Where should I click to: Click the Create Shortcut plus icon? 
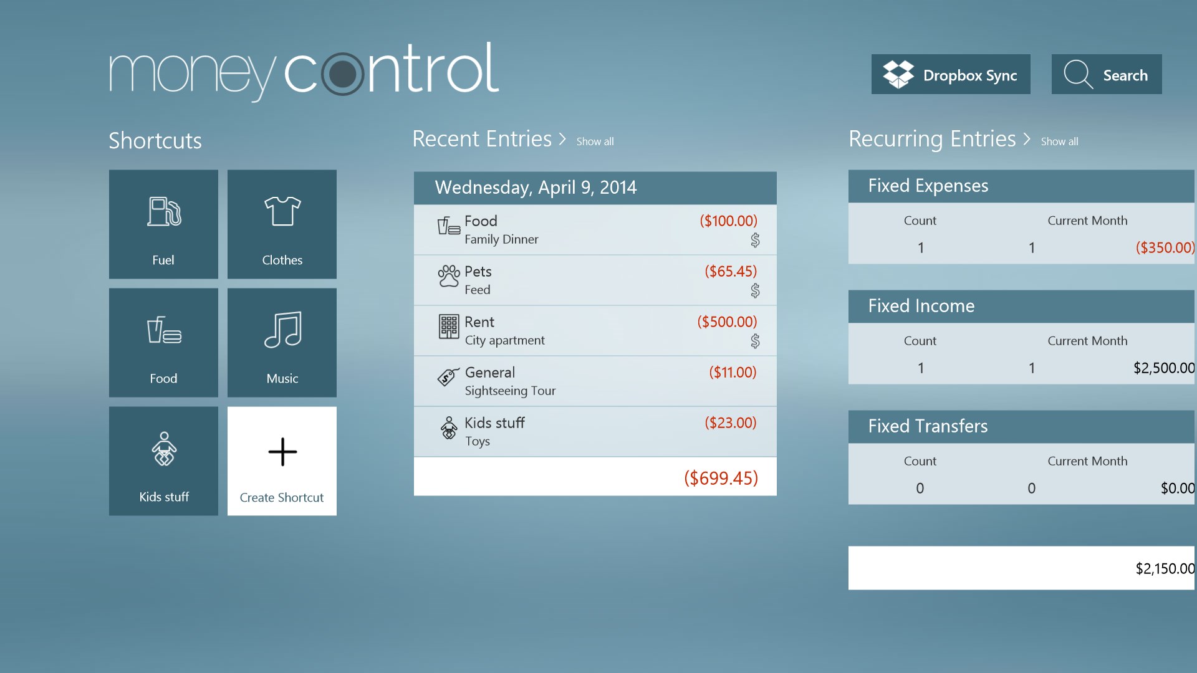281,452
